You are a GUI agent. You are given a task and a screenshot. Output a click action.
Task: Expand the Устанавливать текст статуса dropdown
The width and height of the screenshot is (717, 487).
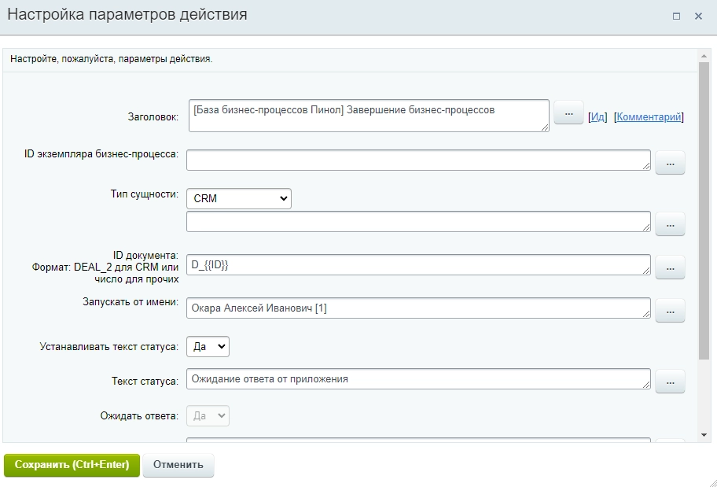coord(208,346)
